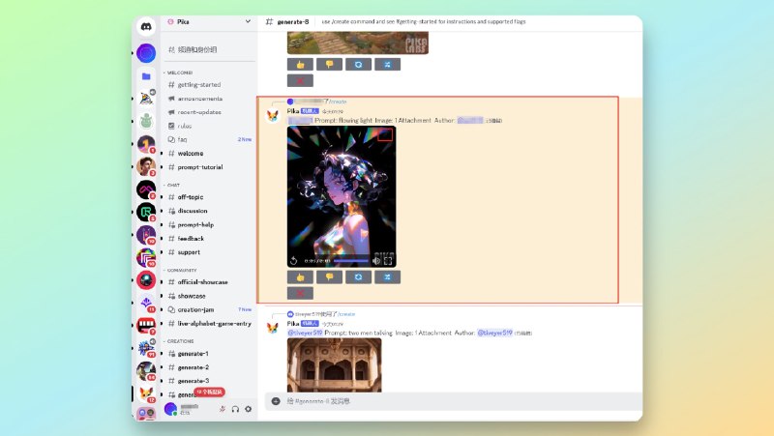This screenshot has width=774, height=436.
Task: Click thumbs up under the top Pika Labs video
Action: [x=300, y=65]
